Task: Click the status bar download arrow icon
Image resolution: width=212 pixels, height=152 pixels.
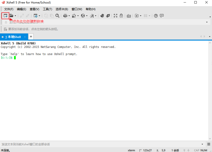Action: [188, 150]
